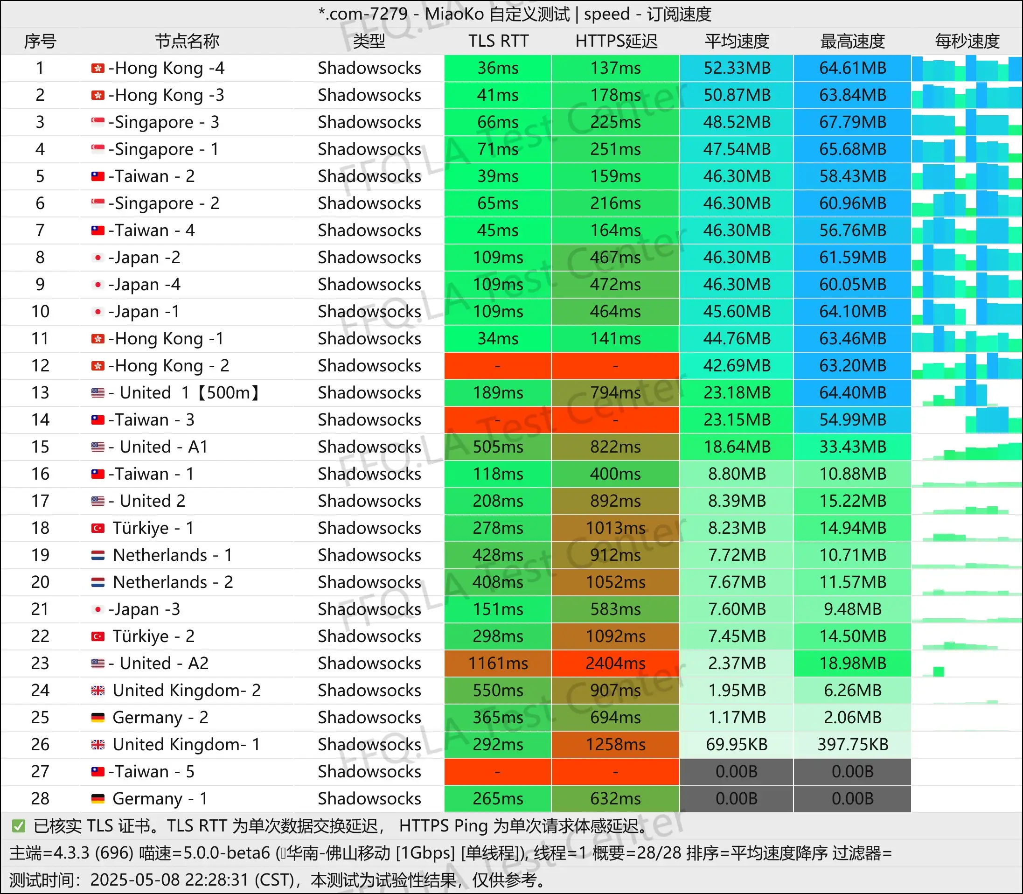Click the Hong Kong flag beside Hong Kong -1
Viewport: 1023px width, 894px height.
(98, 339)
